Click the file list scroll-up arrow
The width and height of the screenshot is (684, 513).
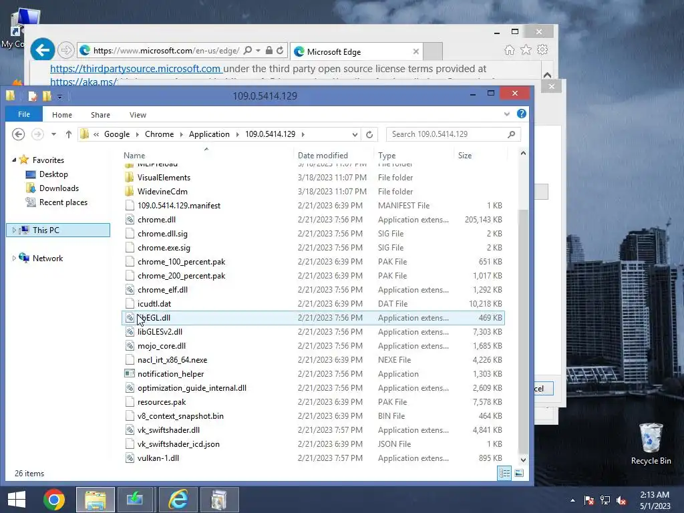pyautogui.click(x=523, y=154)
